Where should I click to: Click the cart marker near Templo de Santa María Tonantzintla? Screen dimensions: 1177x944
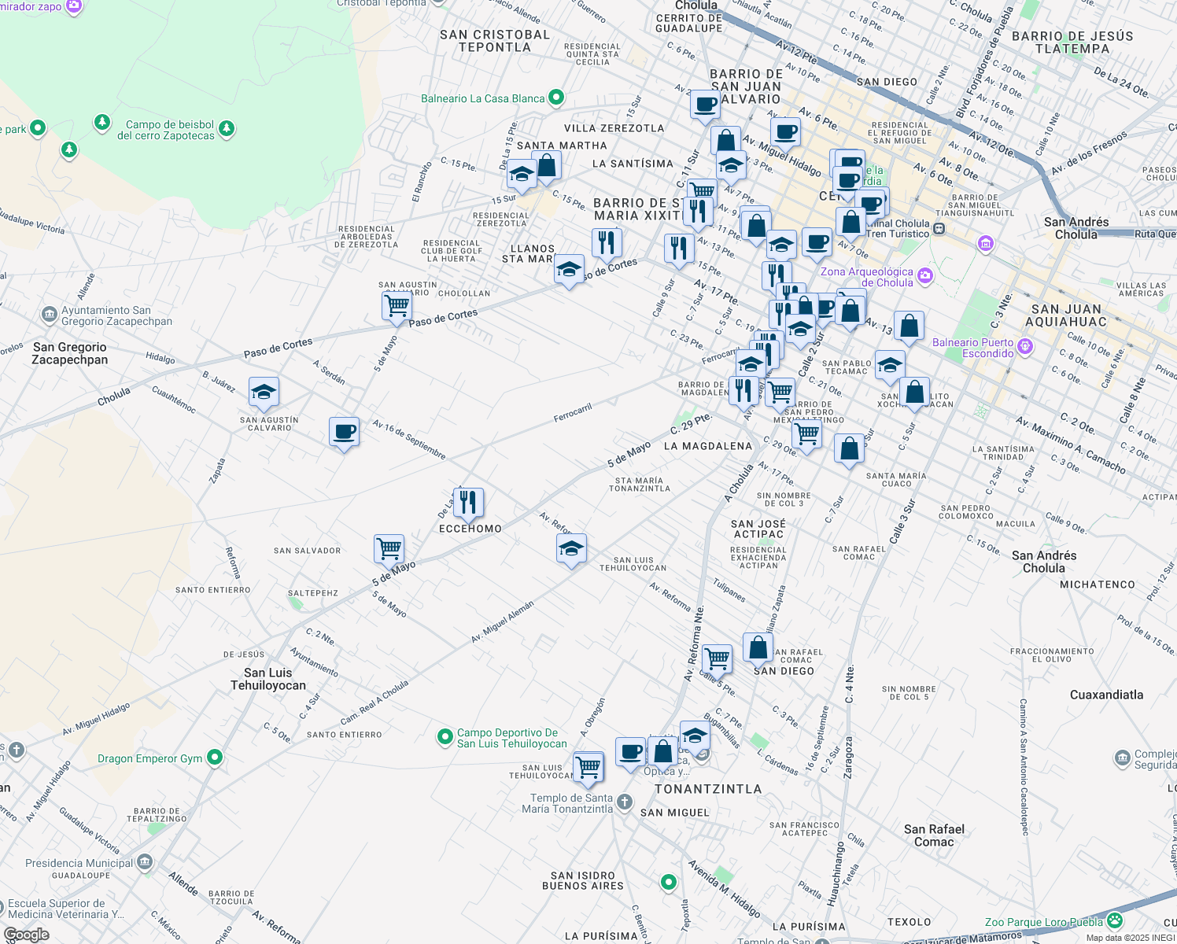click(x=588, y=769)
